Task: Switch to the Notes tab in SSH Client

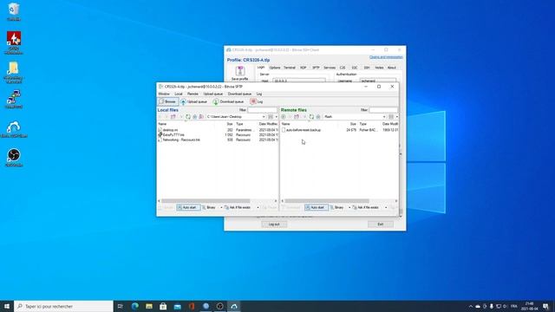Action: (x=379, y=68)
